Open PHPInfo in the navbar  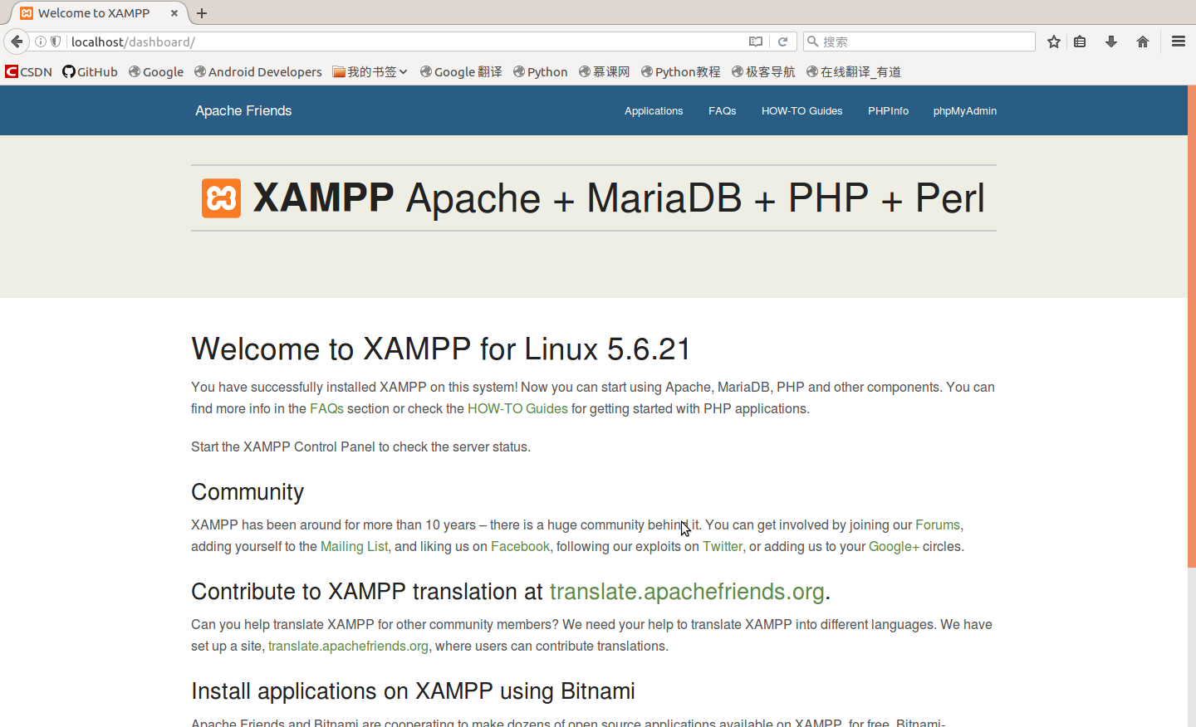pyautogui.click(x=888, y=111)
